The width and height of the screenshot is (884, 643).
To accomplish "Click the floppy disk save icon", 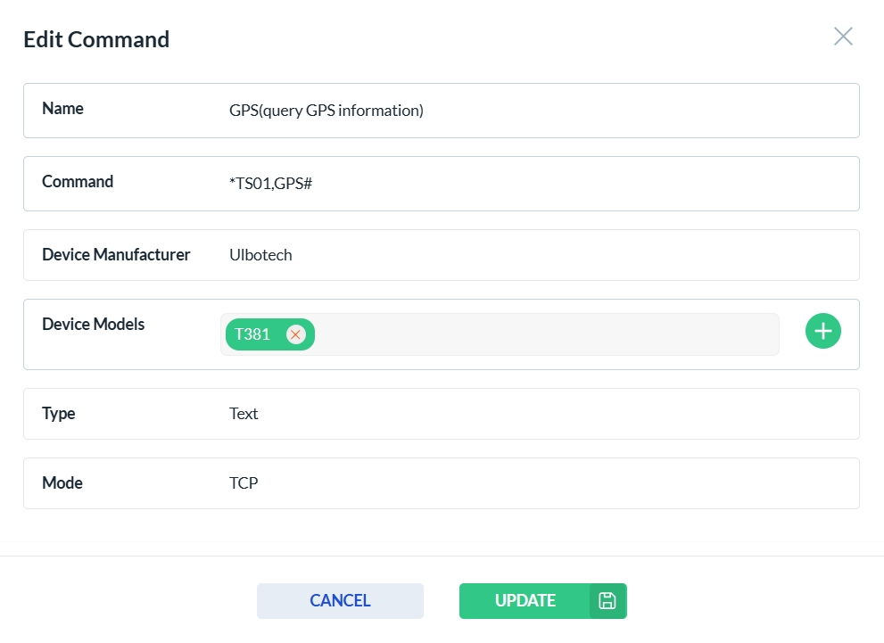I will (x=607, y=601).
